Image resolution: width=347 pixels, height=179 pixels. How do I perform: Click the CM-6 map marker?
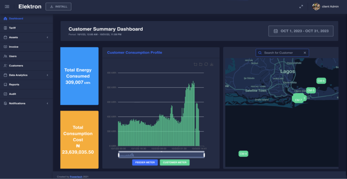pyautogui.click(x=321, y=81)
